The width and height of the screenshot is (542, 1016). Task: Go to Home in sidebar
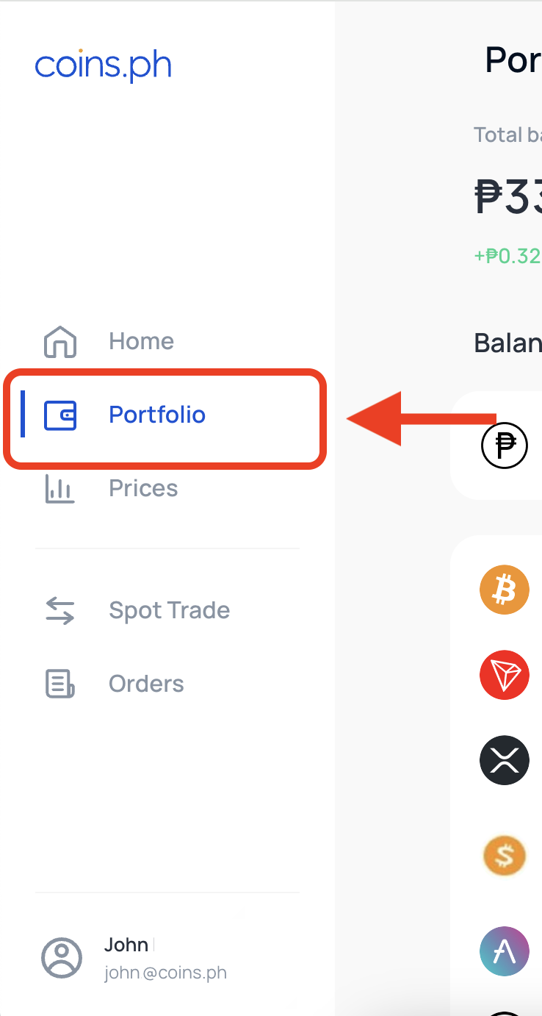pos(141,342)
